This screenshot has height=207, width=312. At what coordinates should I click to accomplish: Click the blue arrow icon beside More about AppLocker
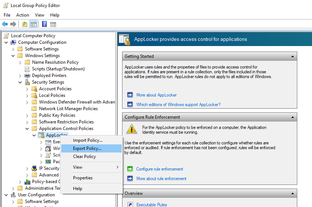click(x=130, y=95)
